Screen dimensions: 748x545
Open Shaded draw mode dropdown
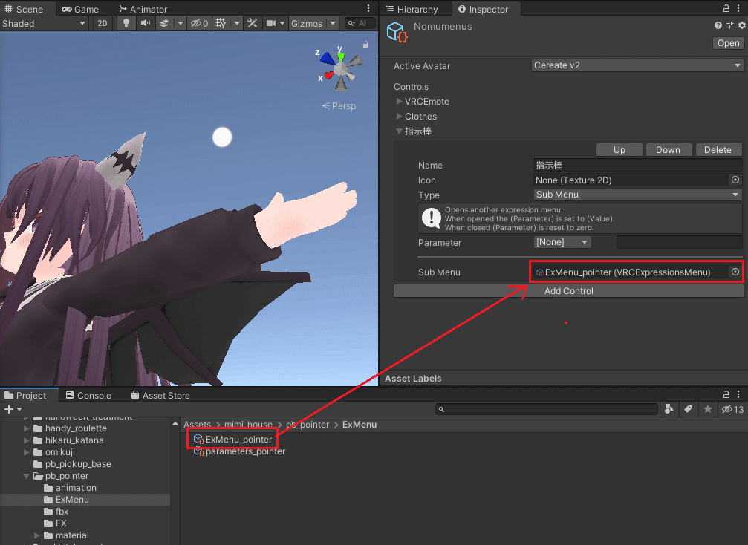[44, 23]
